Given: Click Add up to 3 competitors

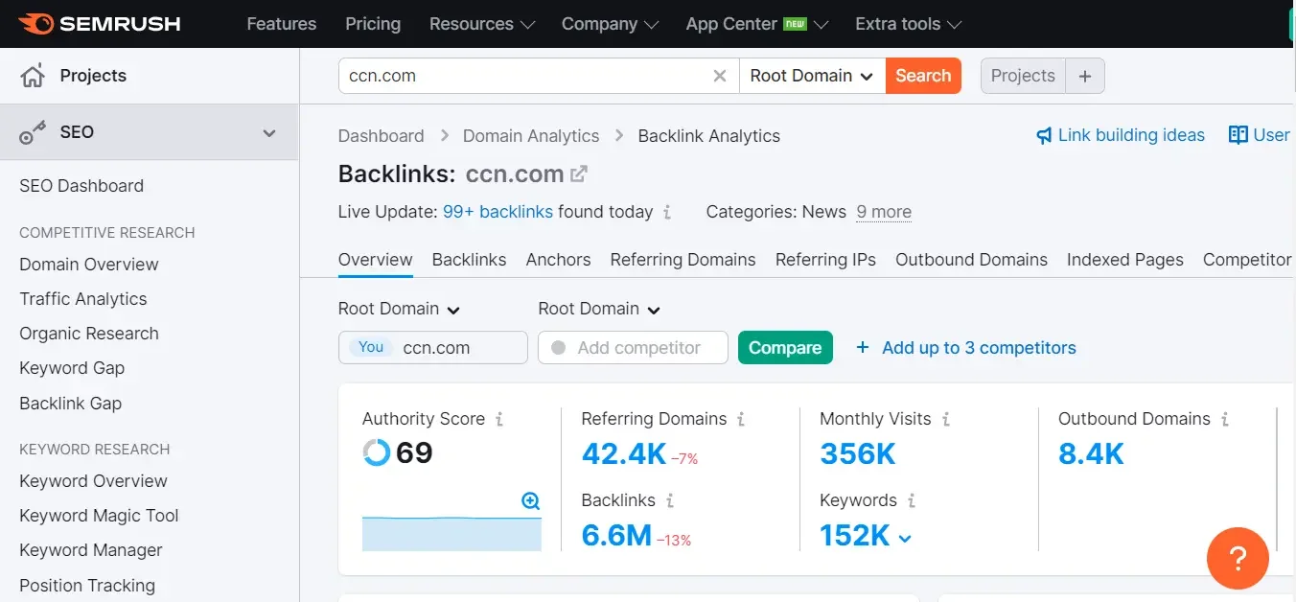Looking at the screenshot, I should pyautogui.click(x=965, y=348).
